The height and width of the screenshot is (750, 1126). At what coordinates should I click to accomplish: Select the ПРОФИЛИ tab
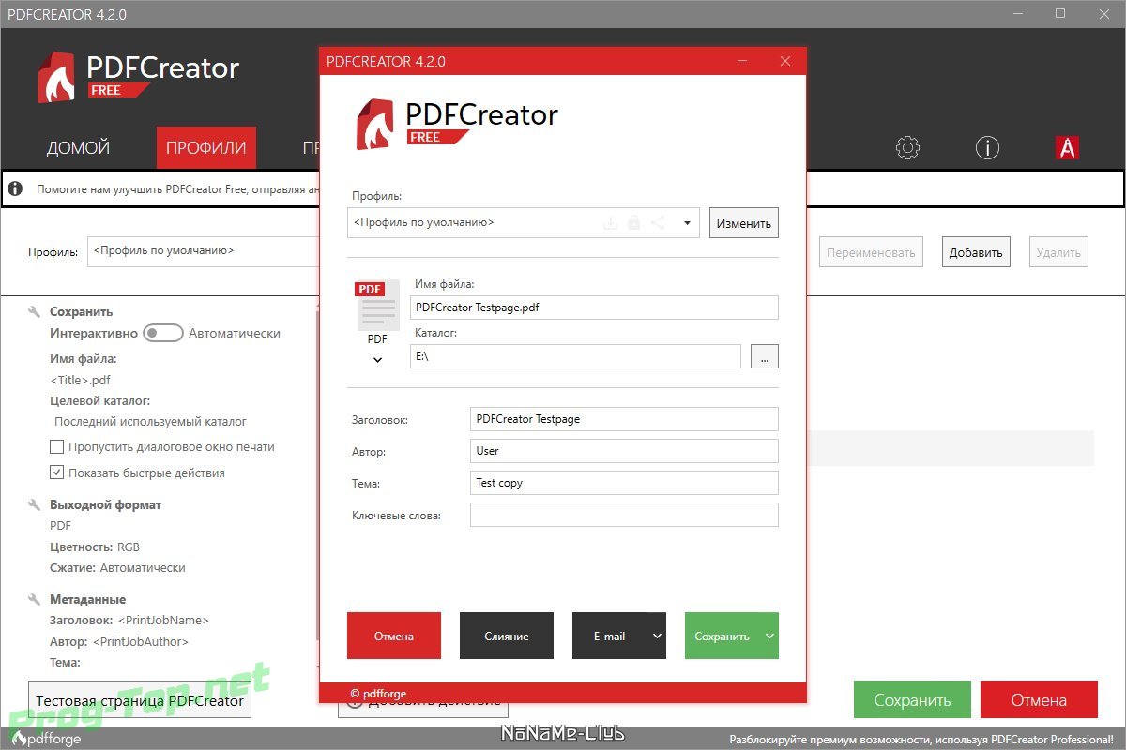tap(206, 148)
